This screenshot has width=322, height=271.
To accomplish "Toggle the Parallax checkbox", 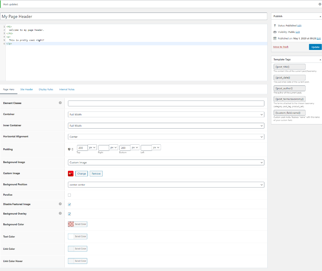I will point(70,195).
